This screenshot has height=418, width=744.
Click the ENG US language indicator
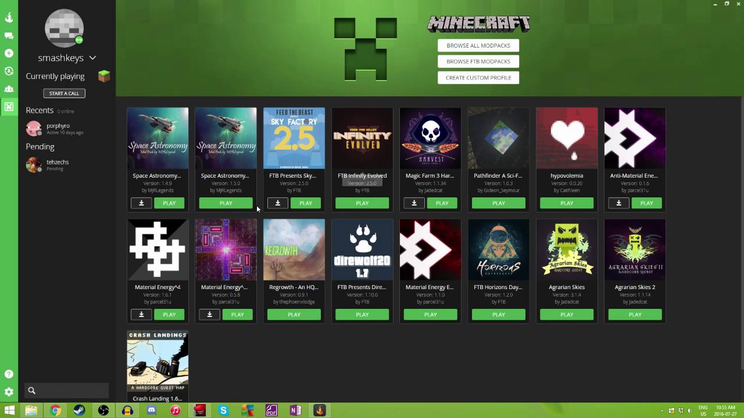point(703,411)
